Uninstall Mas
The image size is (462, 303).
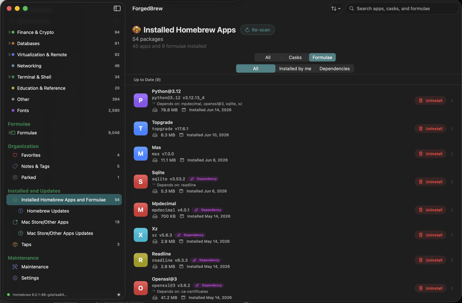[x=431, y=154]
